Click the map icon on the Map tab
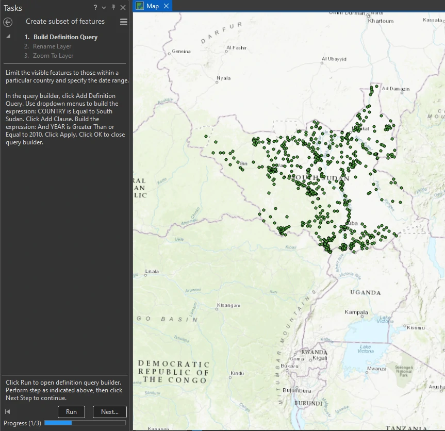445x431 pixels. [140, 6]
